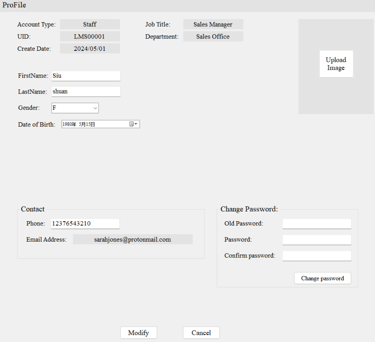The width and height of the screenshot is (375, 342).
Task: Click the Modify button to save changes
Action: (x=138, y=333)
